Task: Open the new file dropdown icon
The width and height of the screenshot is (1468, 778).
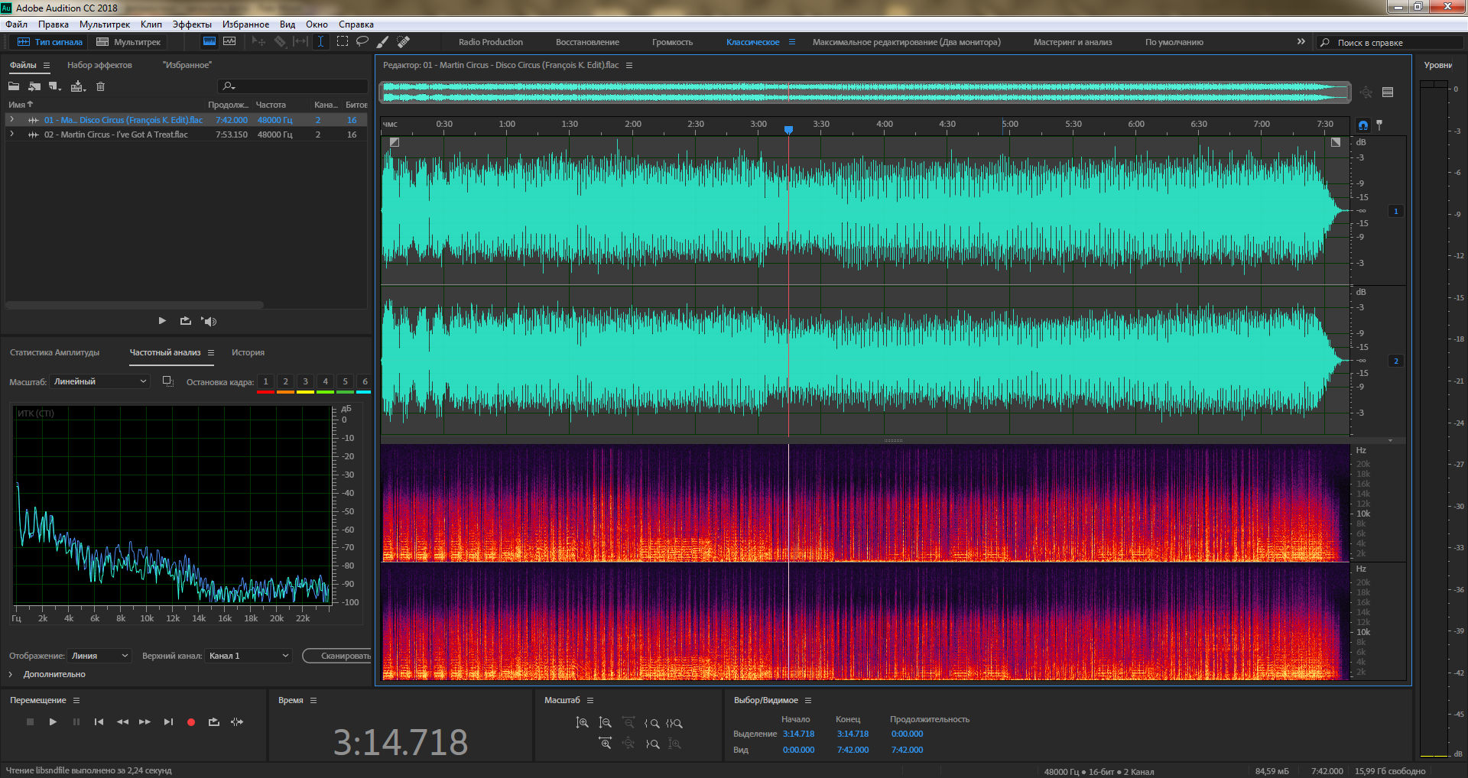Action: [x=55, y=86]
